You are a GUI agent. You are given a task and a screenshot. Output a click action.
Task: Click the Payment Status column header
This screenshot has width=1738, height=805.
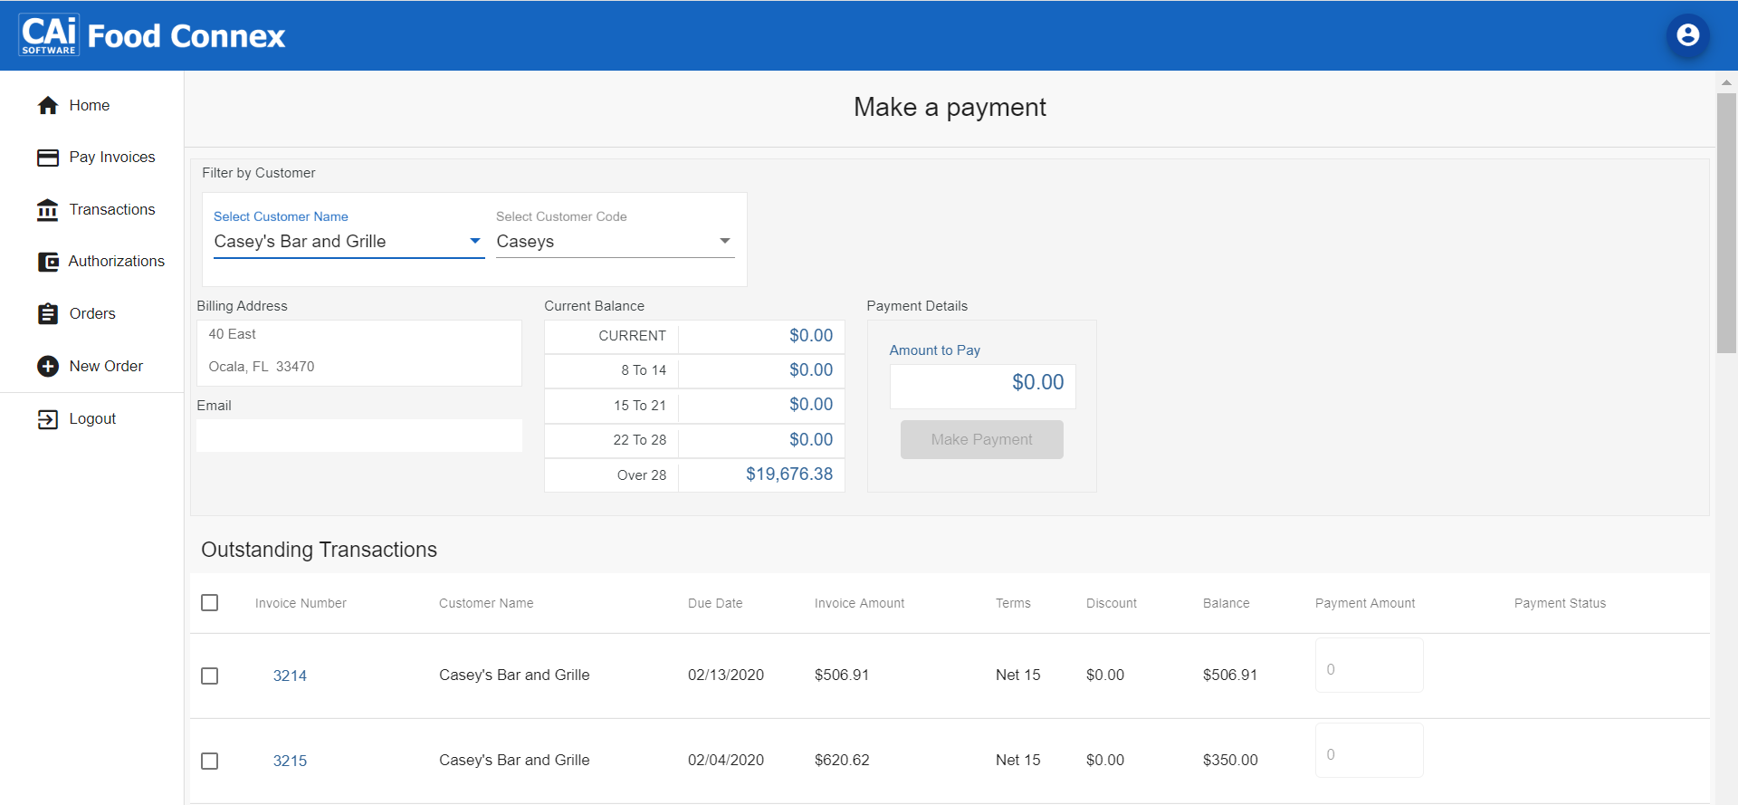pos(1560,604)
